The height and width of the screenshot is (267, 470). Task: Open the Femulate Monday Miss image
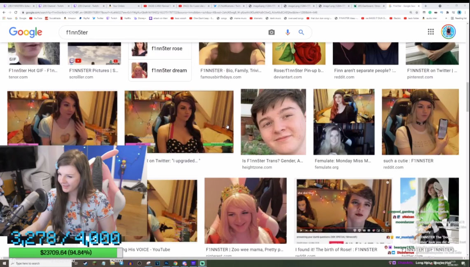click(344, 122)
